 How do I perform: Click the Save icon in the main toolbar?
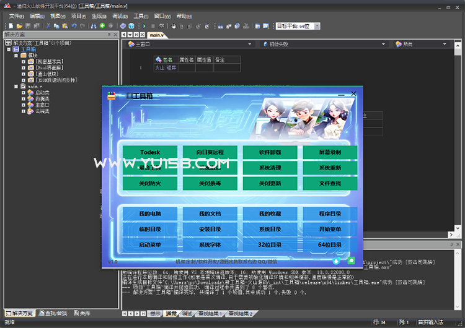click(x=28, y=26)
